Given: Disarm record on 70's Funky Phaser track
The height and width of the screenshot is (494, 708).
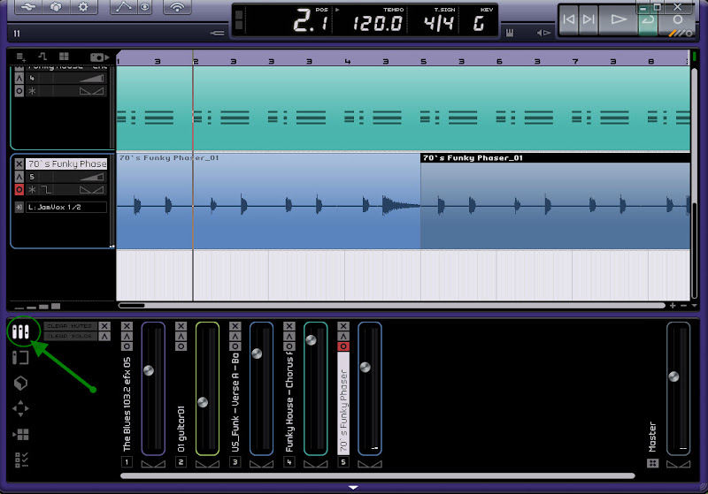Looking at the screenshot, I should click(x=19, y=189).
